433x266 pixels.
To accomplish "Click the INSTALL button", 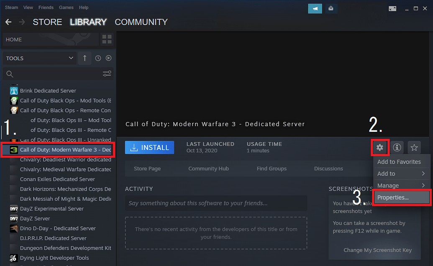I will pyautogui.click(x=149, y=147).
